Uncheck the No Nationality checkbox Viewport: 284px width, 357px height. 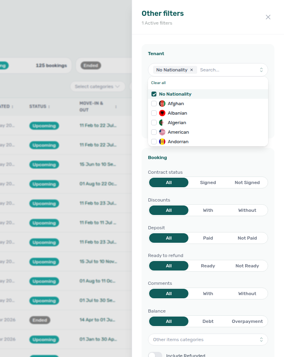154,94
